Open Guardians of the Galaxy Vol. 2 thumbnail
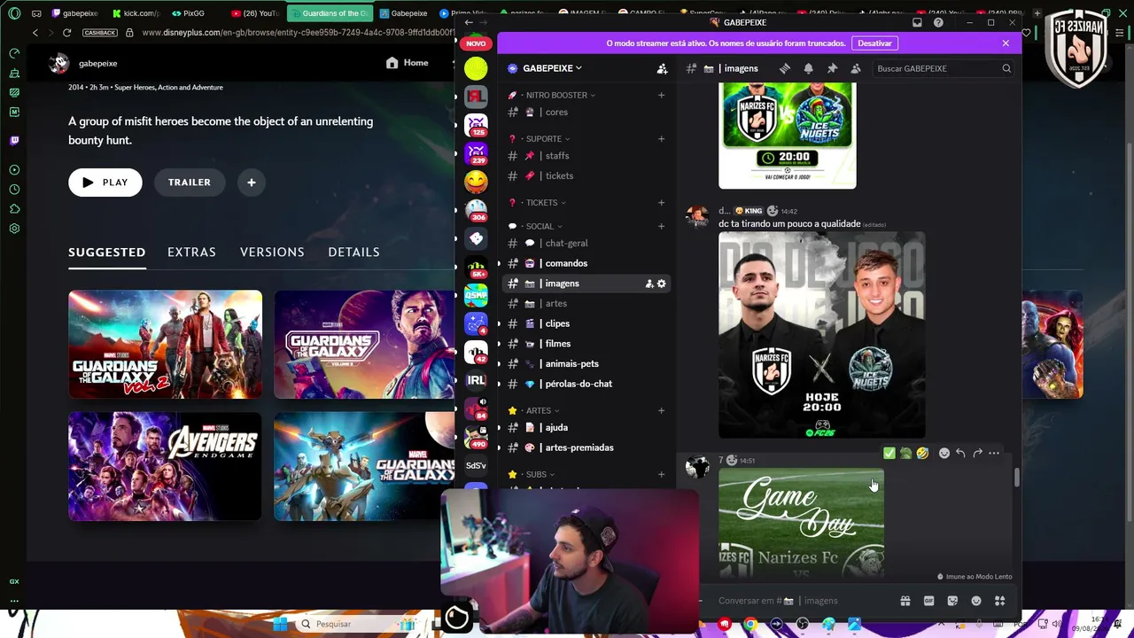This screenshot has height=638, width=1134. [x=165, y=345]
